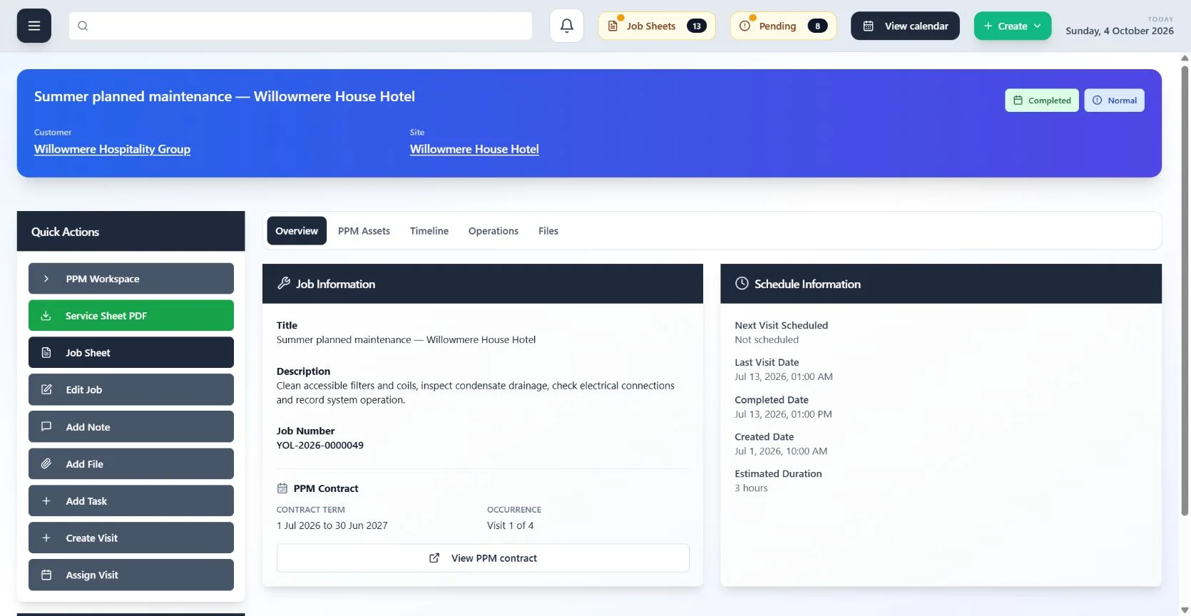Click the Add Note speech icon

pos(46,426)
